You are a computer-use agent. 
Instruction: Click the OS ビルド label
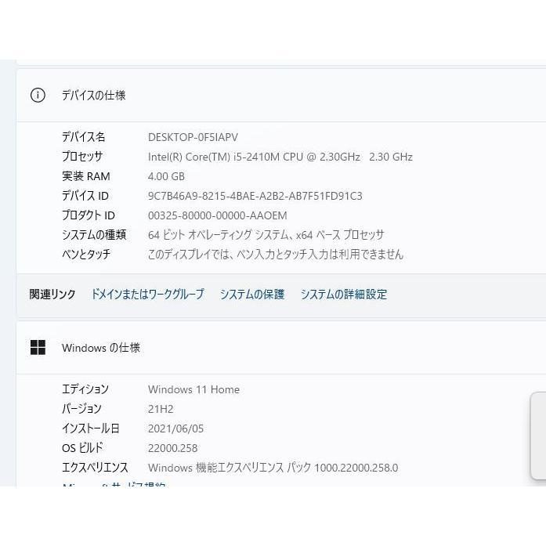tap(82, 448)
